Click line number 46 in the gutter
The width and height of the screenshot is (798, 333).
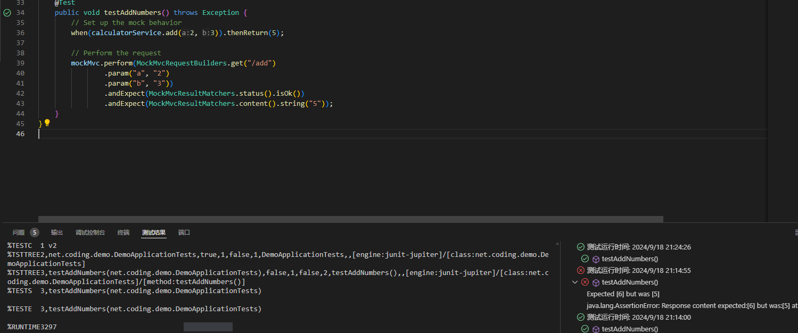[x=20, y=134]
